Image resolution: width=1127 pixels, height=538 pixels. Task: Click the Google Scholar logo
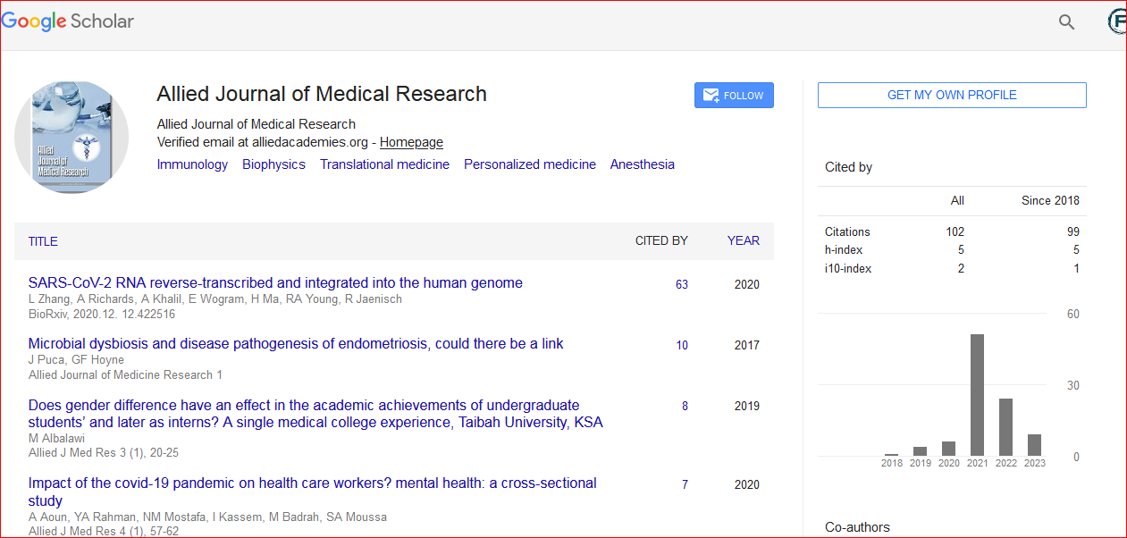point(68,21)
